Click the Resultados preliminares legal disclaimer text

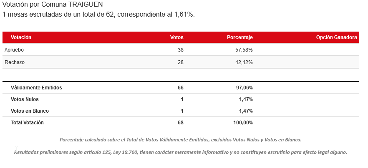tap(181, 152)
